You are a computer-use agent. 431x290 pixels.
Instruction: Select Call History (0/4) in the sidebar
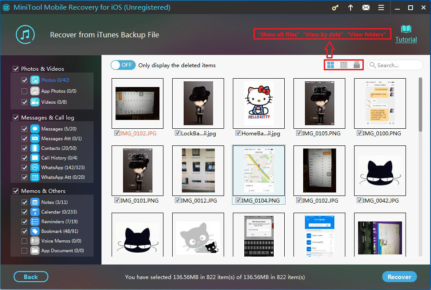coord(59,158)
